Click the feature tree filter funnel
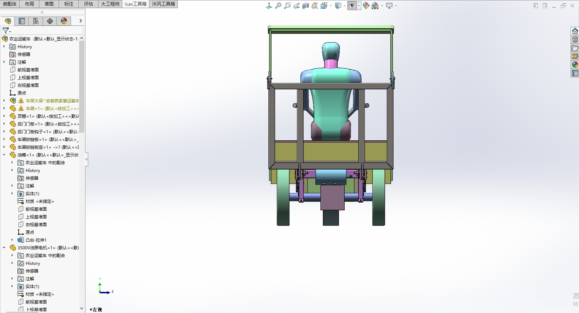This screenshot has height=313, width=579. [x=6, y=31]
